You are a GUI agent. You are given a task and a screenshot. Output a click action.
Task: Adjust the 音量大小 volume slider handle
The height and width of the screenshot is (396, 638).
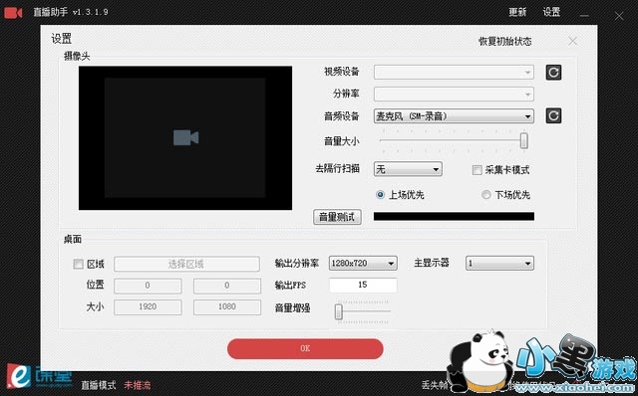point(524,141)
